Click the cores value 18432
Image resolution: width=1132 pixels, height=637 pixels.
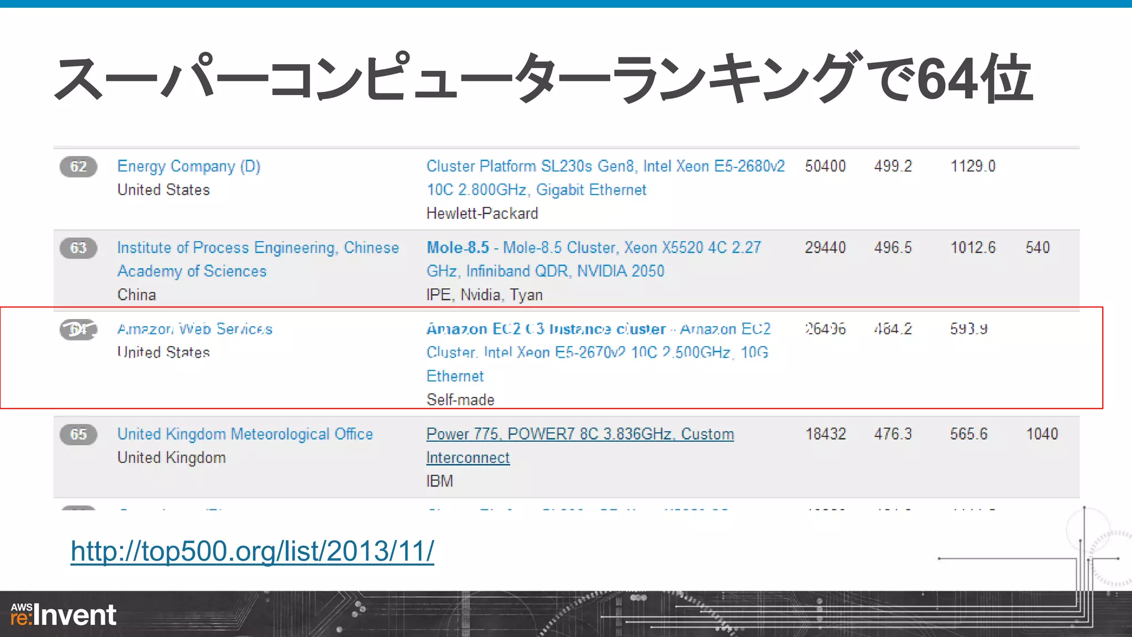(825, 434)
